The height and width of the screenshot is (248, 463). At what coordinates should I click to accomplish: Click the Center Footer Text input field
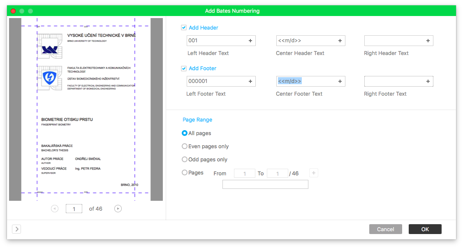[x=310, y=81]
